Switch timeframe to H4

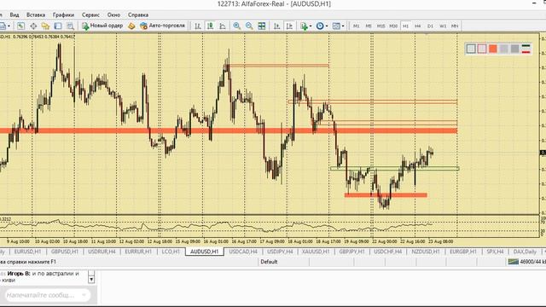pos(418,26)
